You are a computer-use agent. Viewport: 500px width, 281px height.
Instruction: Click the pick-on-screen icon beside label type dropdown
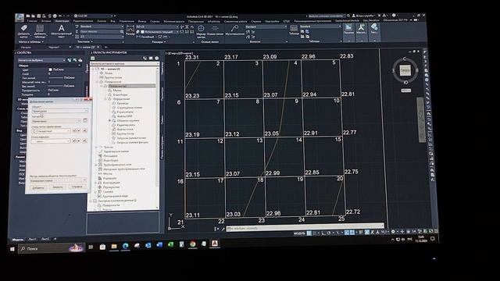tap(85, 120)
